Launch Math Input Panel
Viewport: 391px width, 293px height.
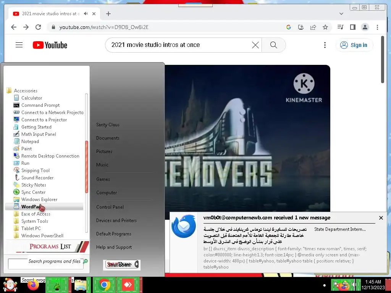[x=39, y=134]
